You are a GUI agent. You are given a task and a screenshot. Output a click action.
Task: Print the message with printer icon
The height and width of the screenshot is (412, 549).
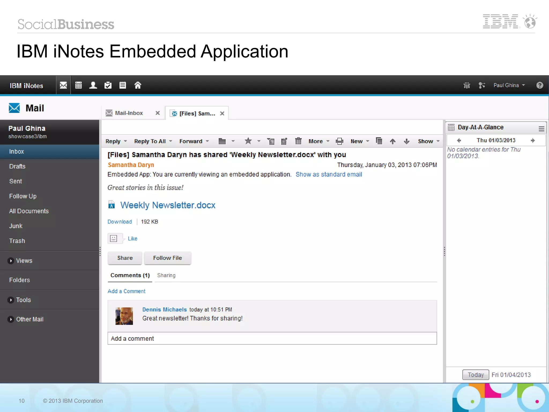339,141
